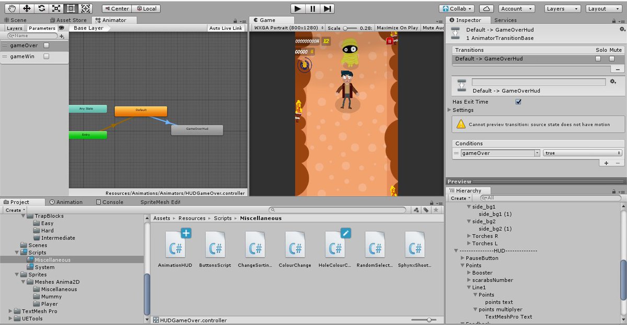Select the Scale tool
627x325 pixels.
56,8
